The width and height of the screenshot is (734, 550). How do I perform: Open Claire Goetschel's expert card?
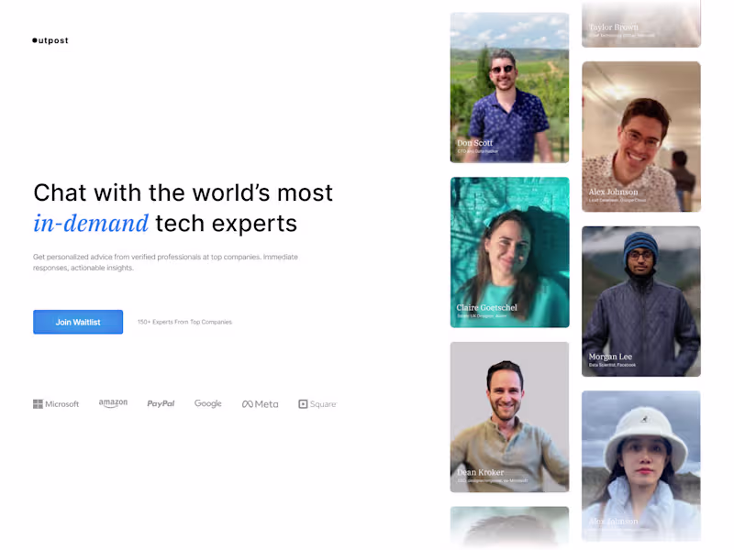click(510, 252)
